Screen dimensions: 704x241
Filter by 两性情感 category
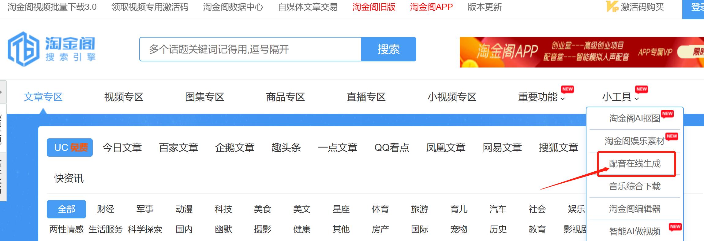point(66,229)
